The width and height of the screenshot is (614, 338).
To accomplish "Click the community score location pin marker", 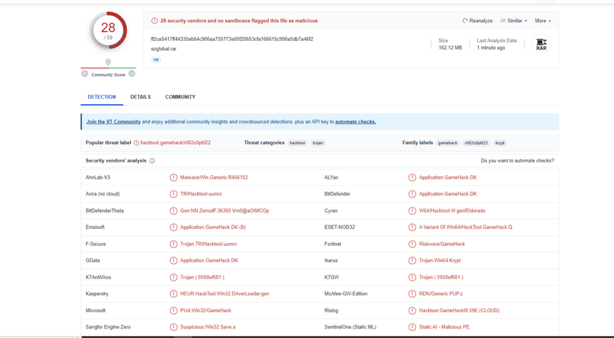I will [x=108, y=62].
